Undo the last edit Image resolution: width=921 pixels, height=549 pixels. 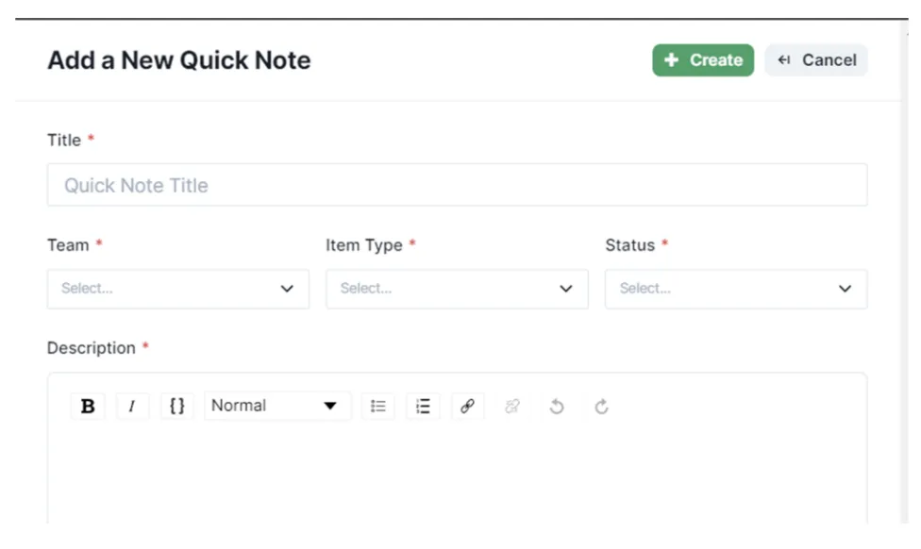pyautogui.click(x=557, y=406)
